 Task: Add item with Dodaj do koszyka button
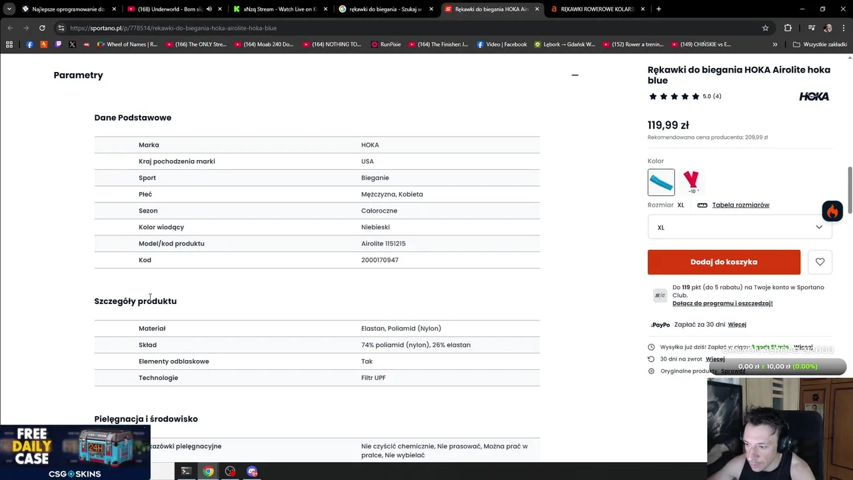pos(724,262)
